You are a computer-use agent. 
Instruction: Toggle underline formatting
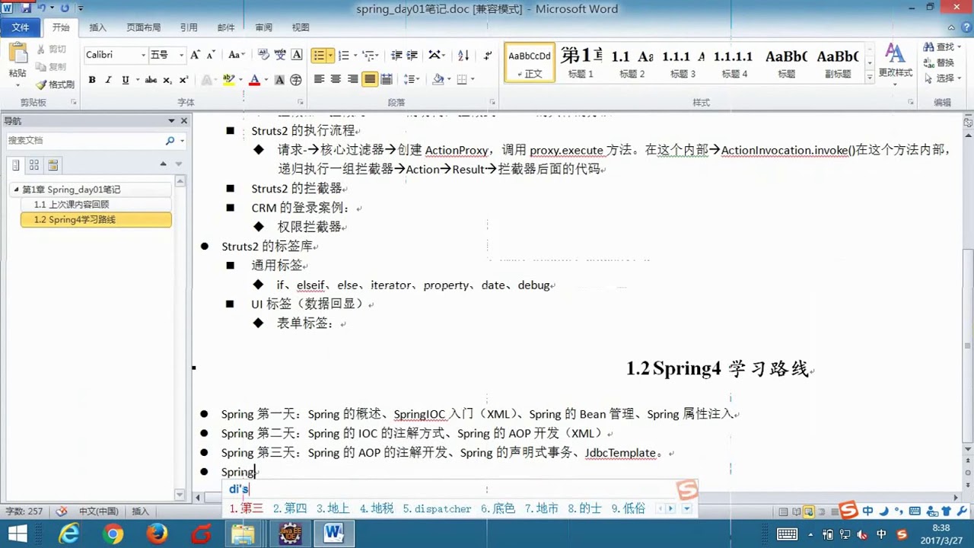point(125,80)
